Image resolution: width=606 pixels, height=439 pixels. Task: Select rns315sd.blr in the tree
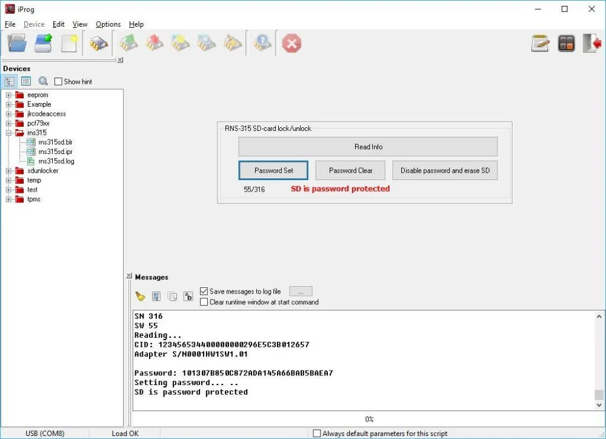pos(55,142)
